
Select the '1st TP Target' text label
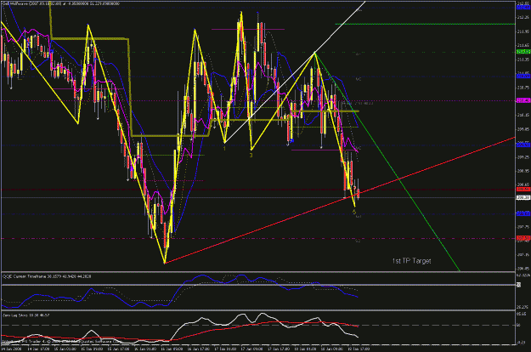[411, 261]
